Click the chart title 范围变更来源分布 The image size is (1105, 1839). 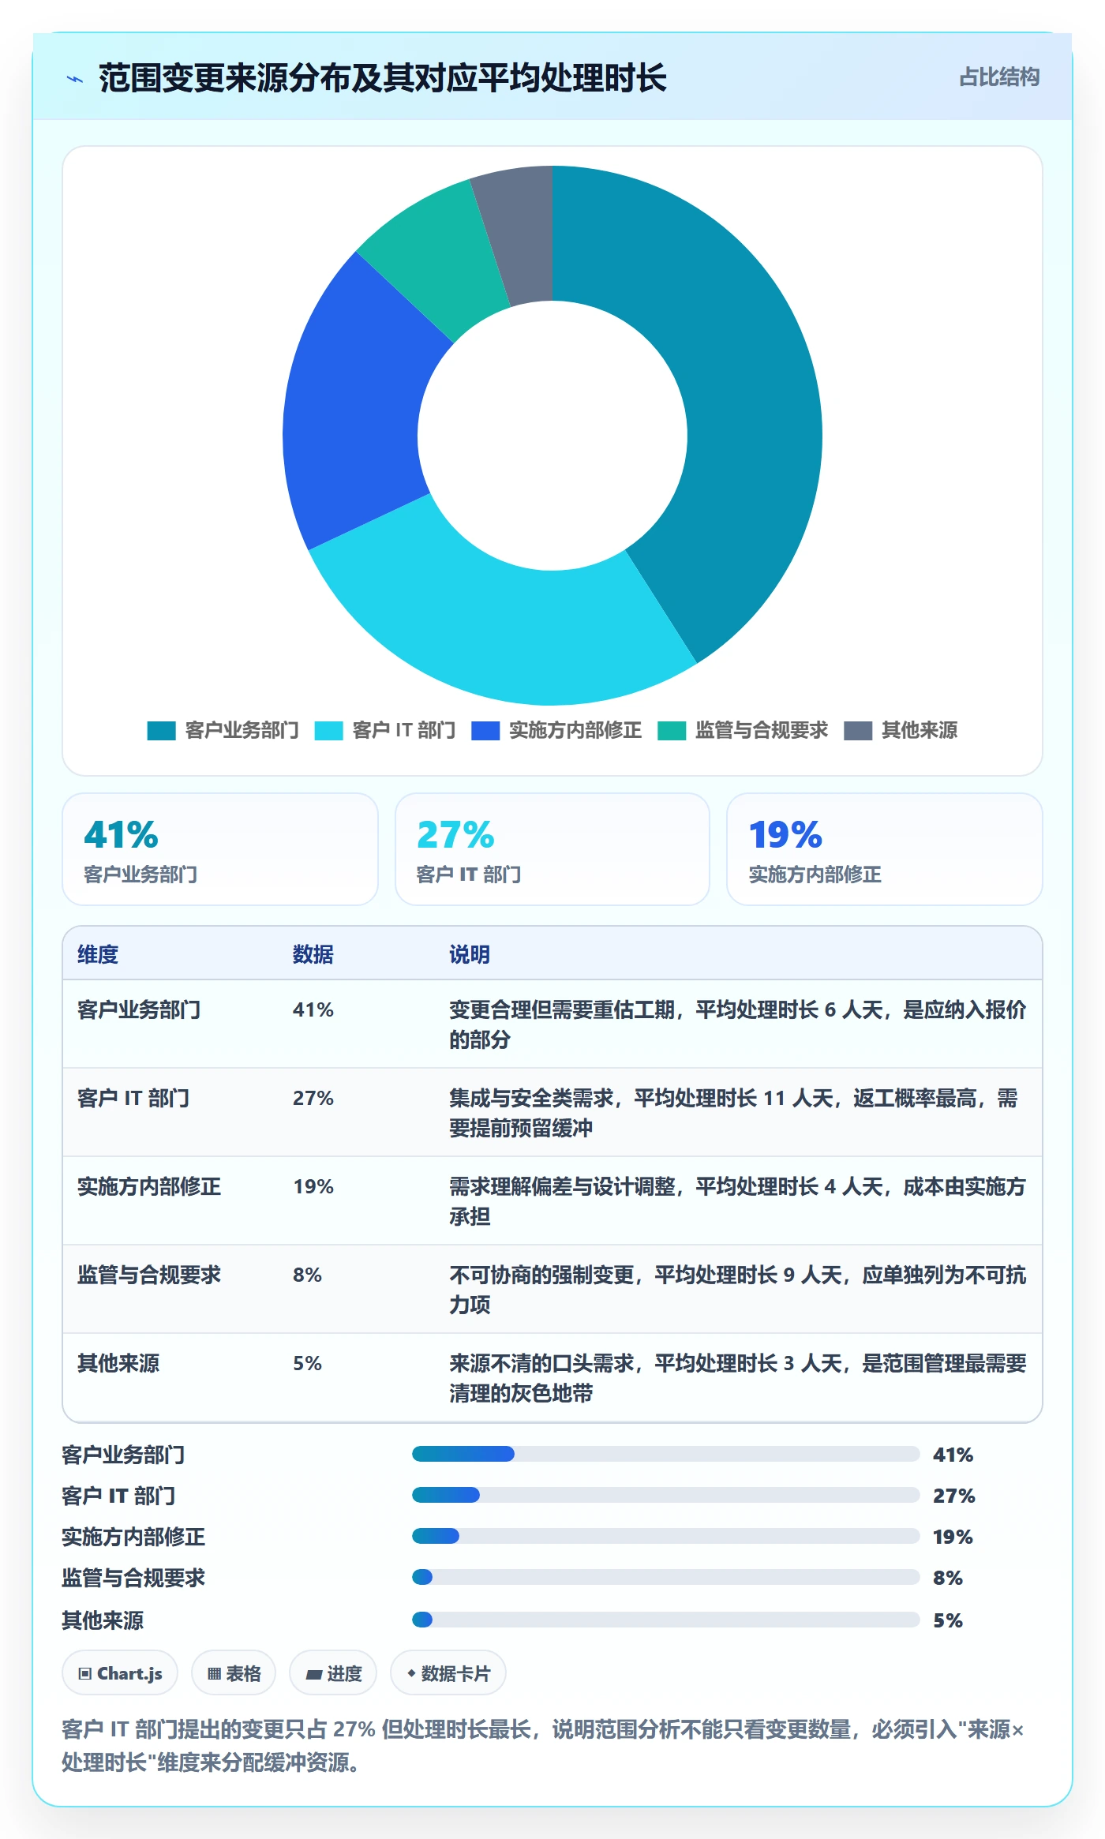[x=382, y=78]
